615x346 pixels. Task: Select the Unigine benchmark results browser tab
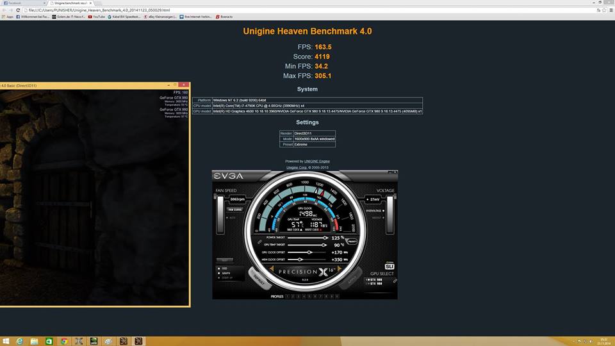70,3
